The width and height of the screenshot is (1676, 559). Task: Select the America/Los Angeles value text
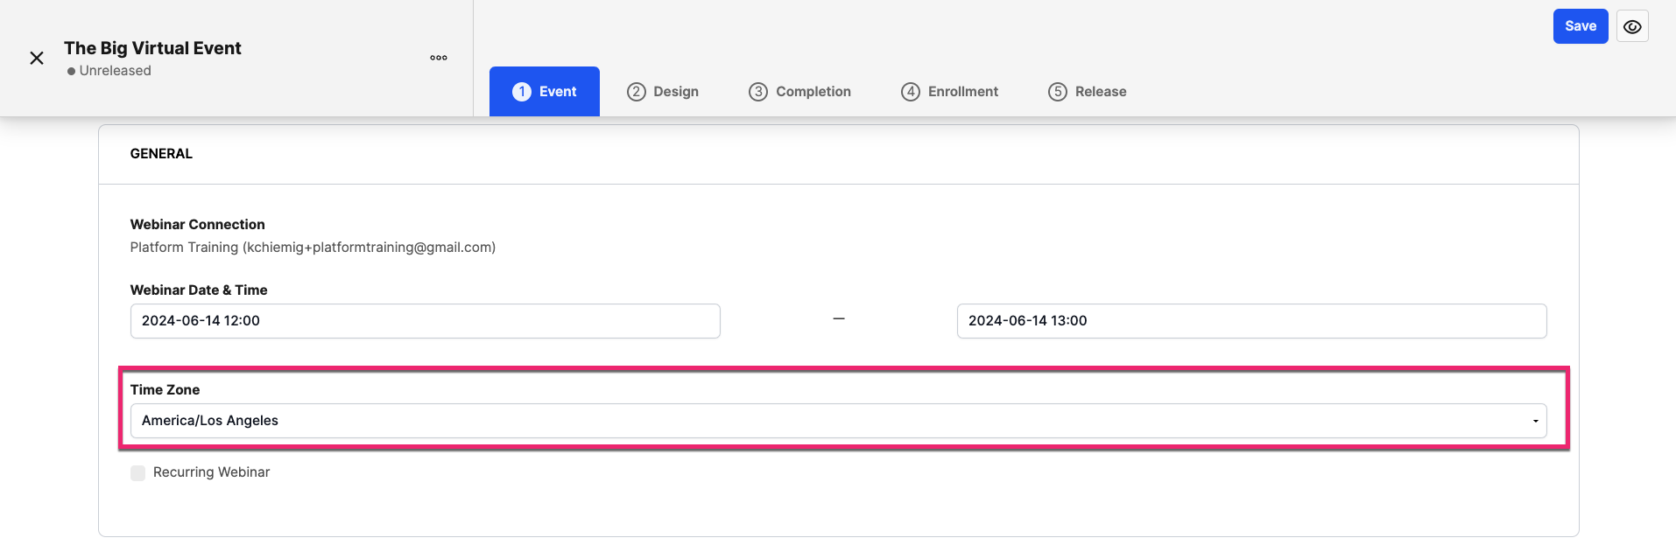pyautogui.click(x=210, y=421)
